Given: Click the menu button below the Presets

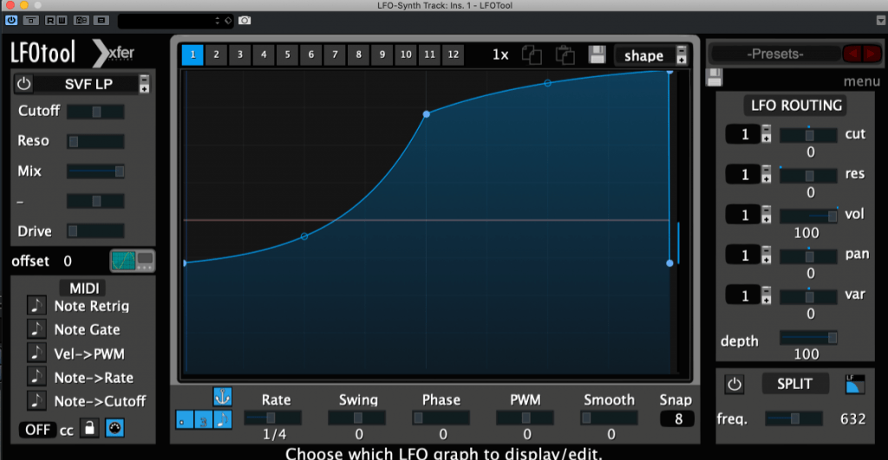Looking at the screenshot, I should pyautogui.click(x=861, y=82).
